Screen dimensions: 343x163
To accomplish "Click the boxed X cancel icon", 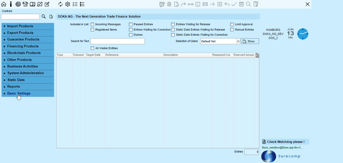I will (220, 4).
